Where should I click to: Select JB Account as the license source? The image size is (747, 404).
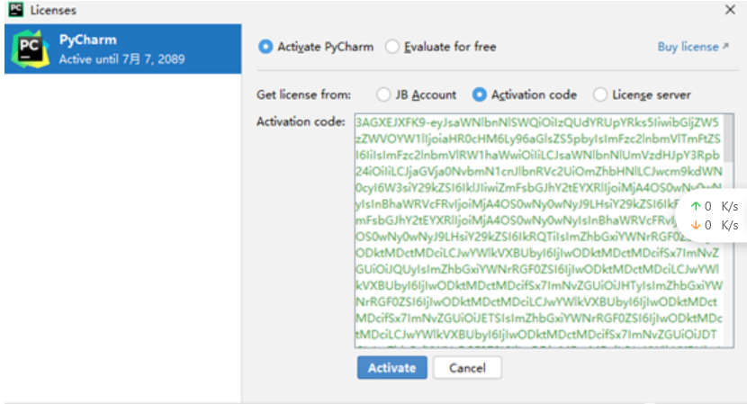click(383, 94)
